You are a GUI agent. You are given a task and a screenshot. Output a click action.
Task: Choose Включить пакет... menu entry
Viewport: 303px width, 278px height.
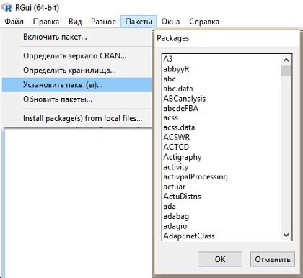(77, 37)
